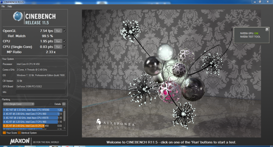Image resolution: width=273 pixels, height=147 pixels.
Task: Close the NVIDIA test tool popup
Action: (x=267, y=30)
